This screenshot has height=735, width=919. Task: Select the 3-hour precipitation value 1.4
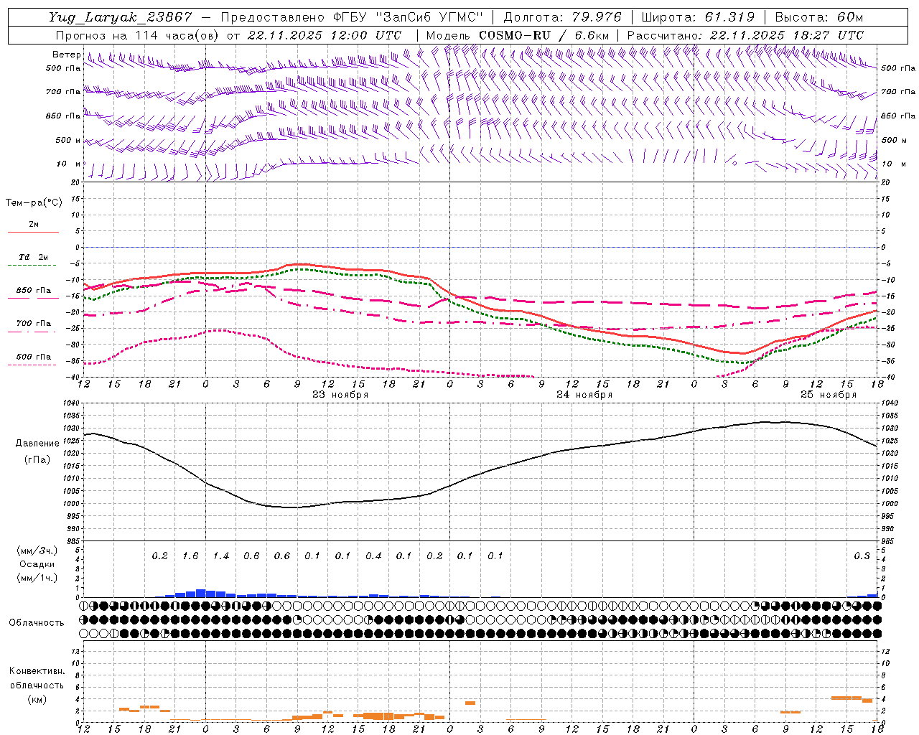pos(221,556)
